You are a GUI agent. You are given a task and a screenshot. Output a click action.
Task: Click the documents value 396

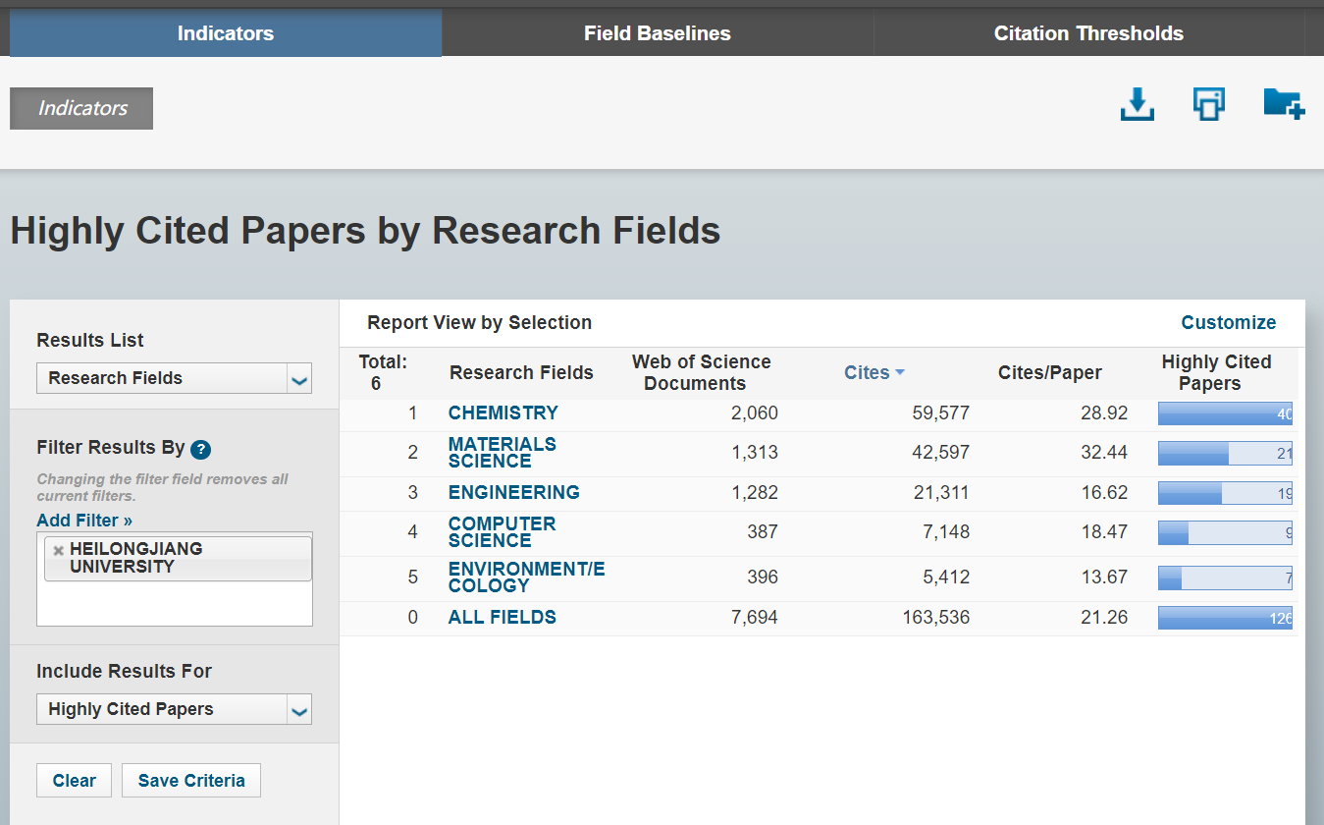point(762,577)
